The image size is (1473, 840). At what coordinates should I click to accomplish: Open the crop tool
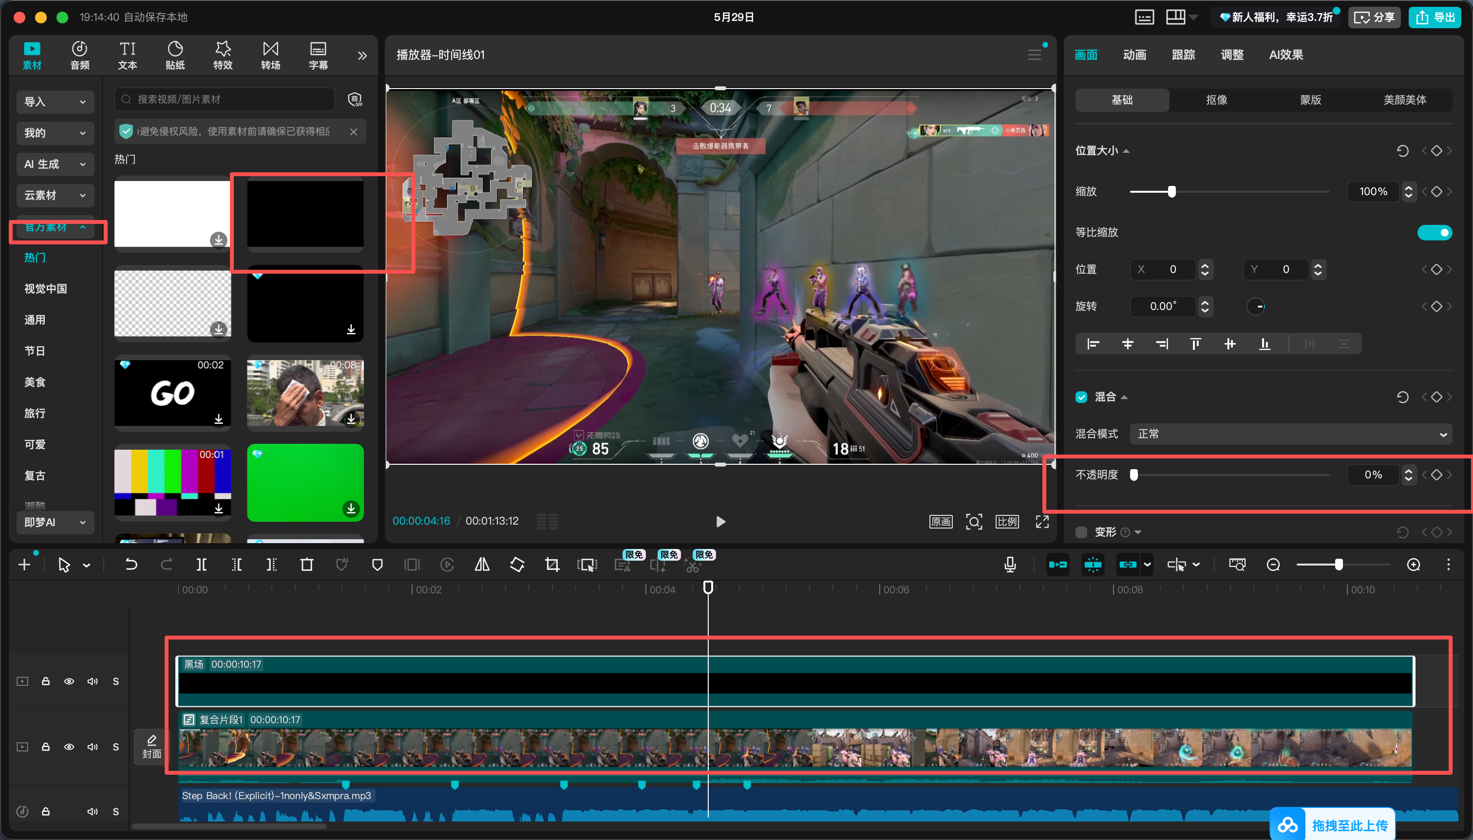552,565
